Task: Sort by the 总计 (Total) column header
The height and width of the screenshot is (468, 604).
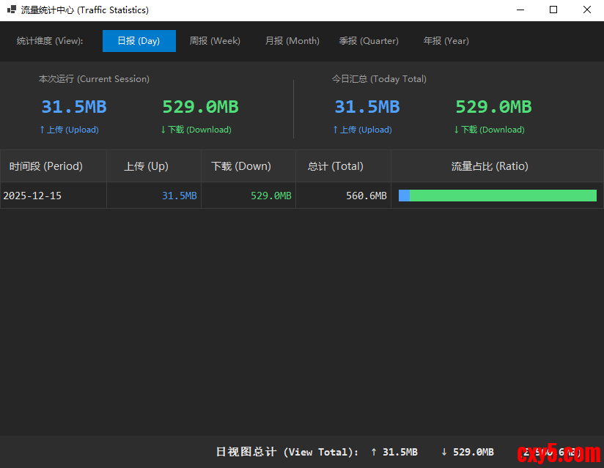Action: [x=336, y=166]
